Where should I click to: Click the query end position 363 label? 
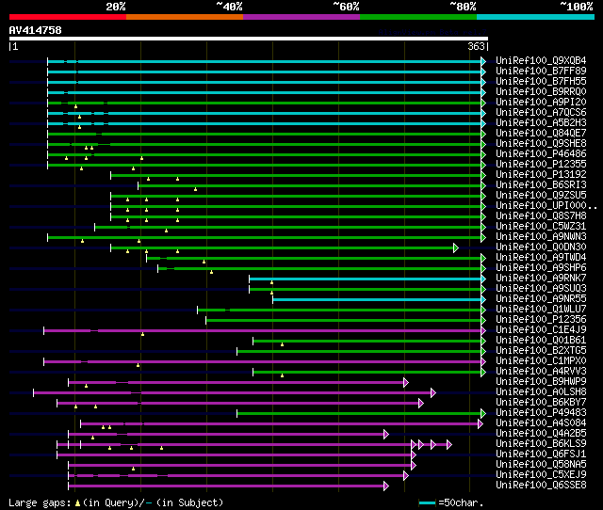click(x=476, y=46)
